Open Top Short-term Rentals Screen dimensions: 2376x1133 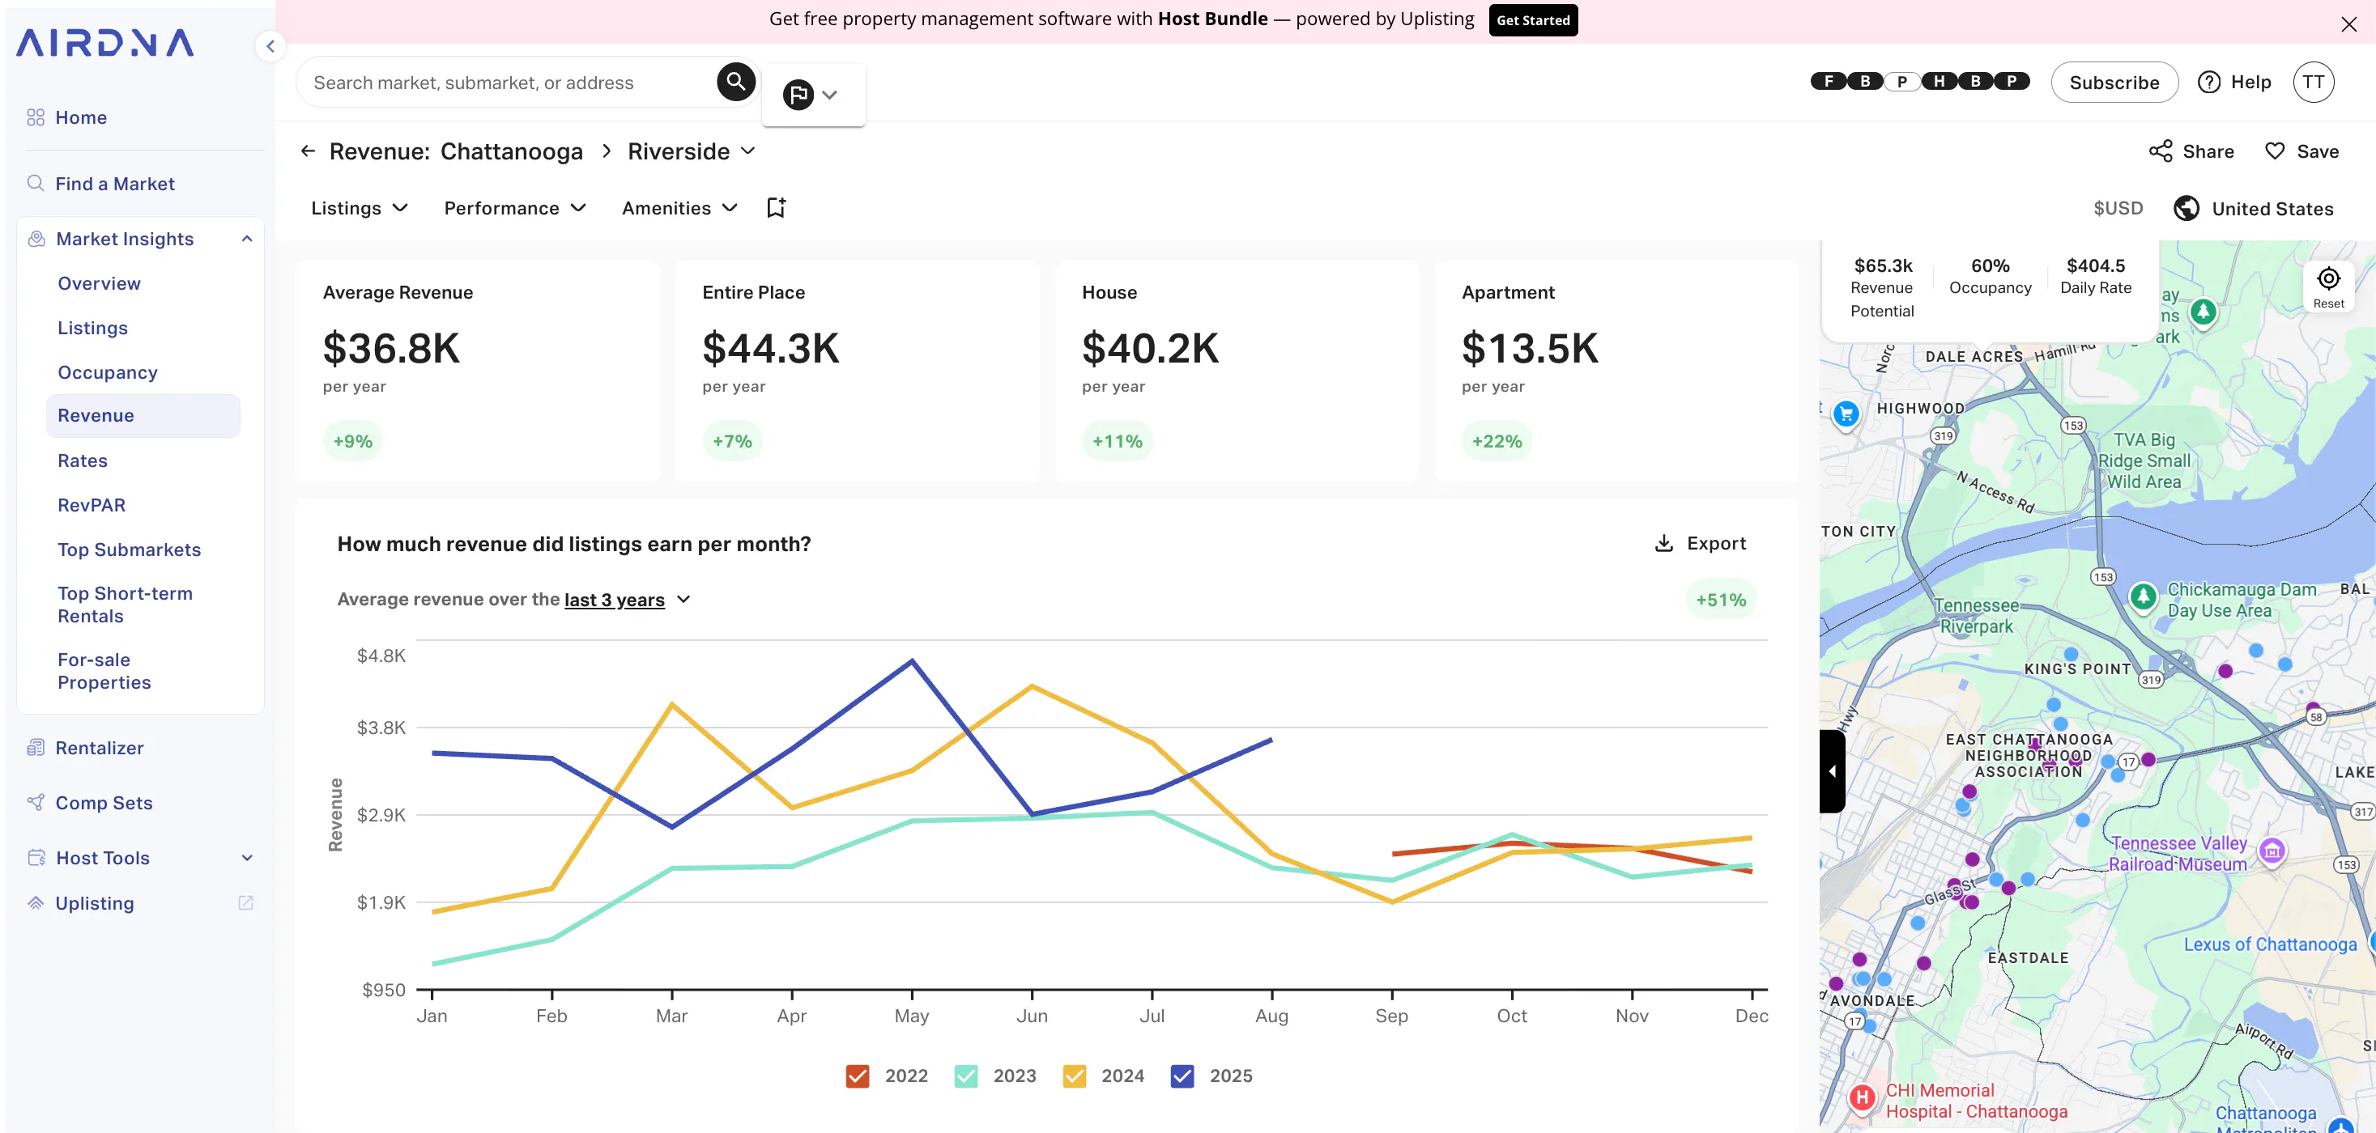point(125,605)
